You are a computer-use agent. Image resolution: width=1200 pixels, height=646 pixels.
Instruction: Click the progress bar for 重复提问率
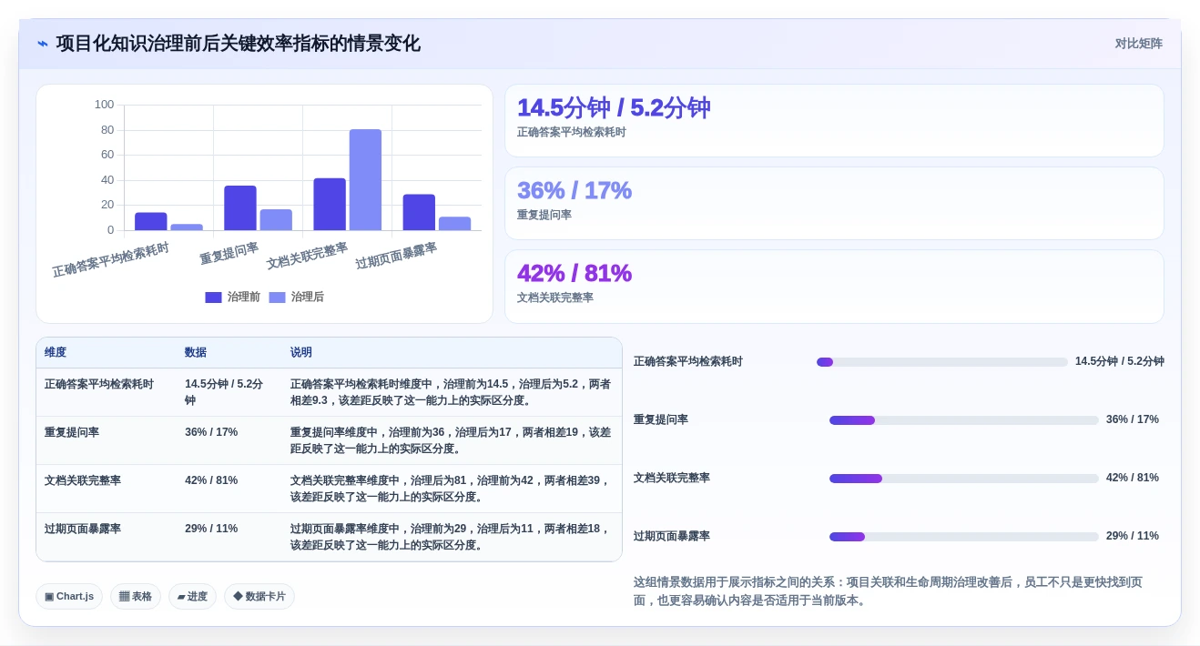click(x=964, y=420)
